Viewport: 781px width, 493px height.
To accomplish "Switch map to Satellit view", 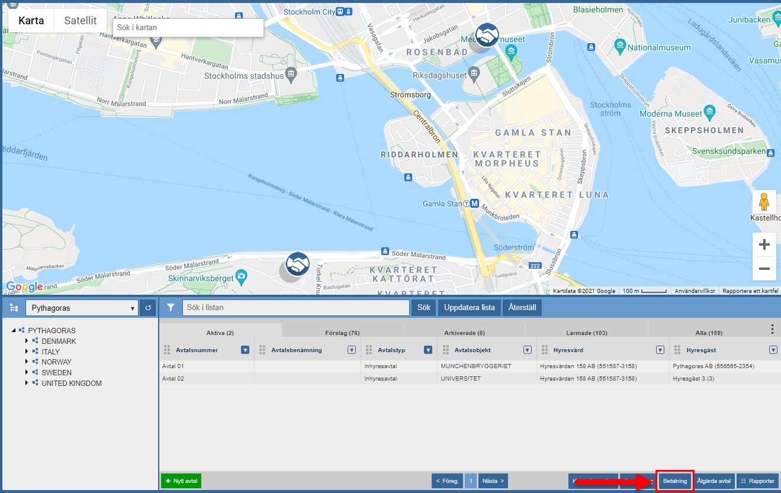I will [81, 21].
